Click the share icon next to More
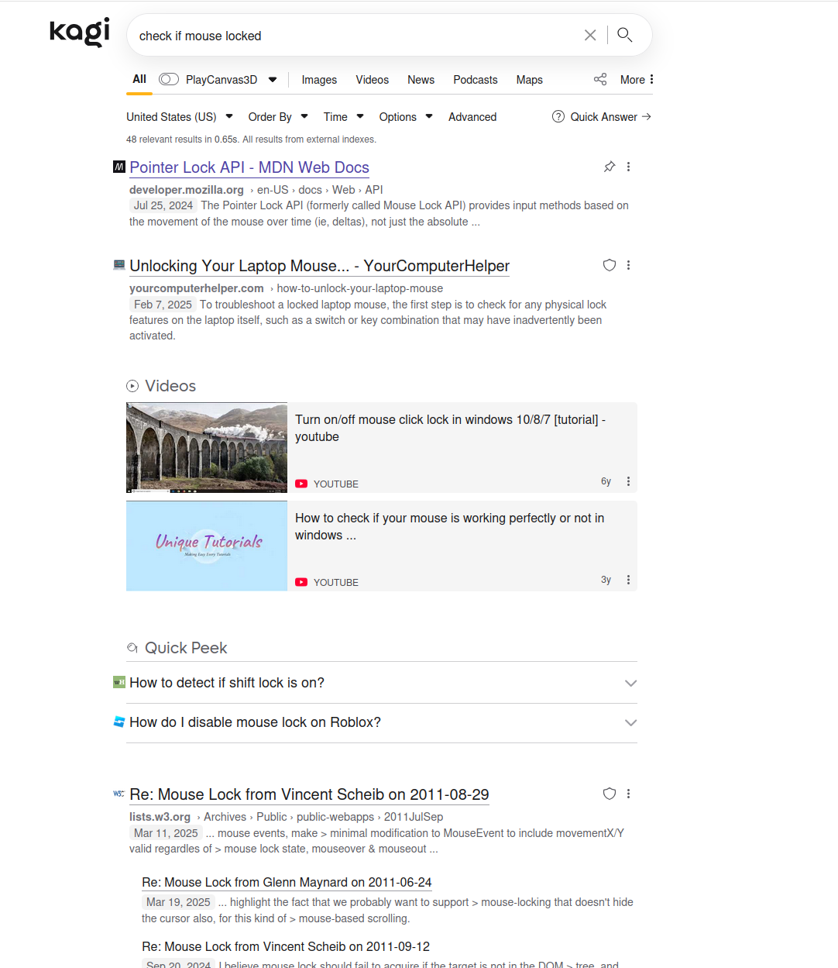The width and height of the screenshot is (838, 968). click(600, 79)
